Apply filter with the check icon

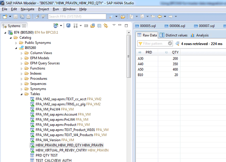(170, 44)
